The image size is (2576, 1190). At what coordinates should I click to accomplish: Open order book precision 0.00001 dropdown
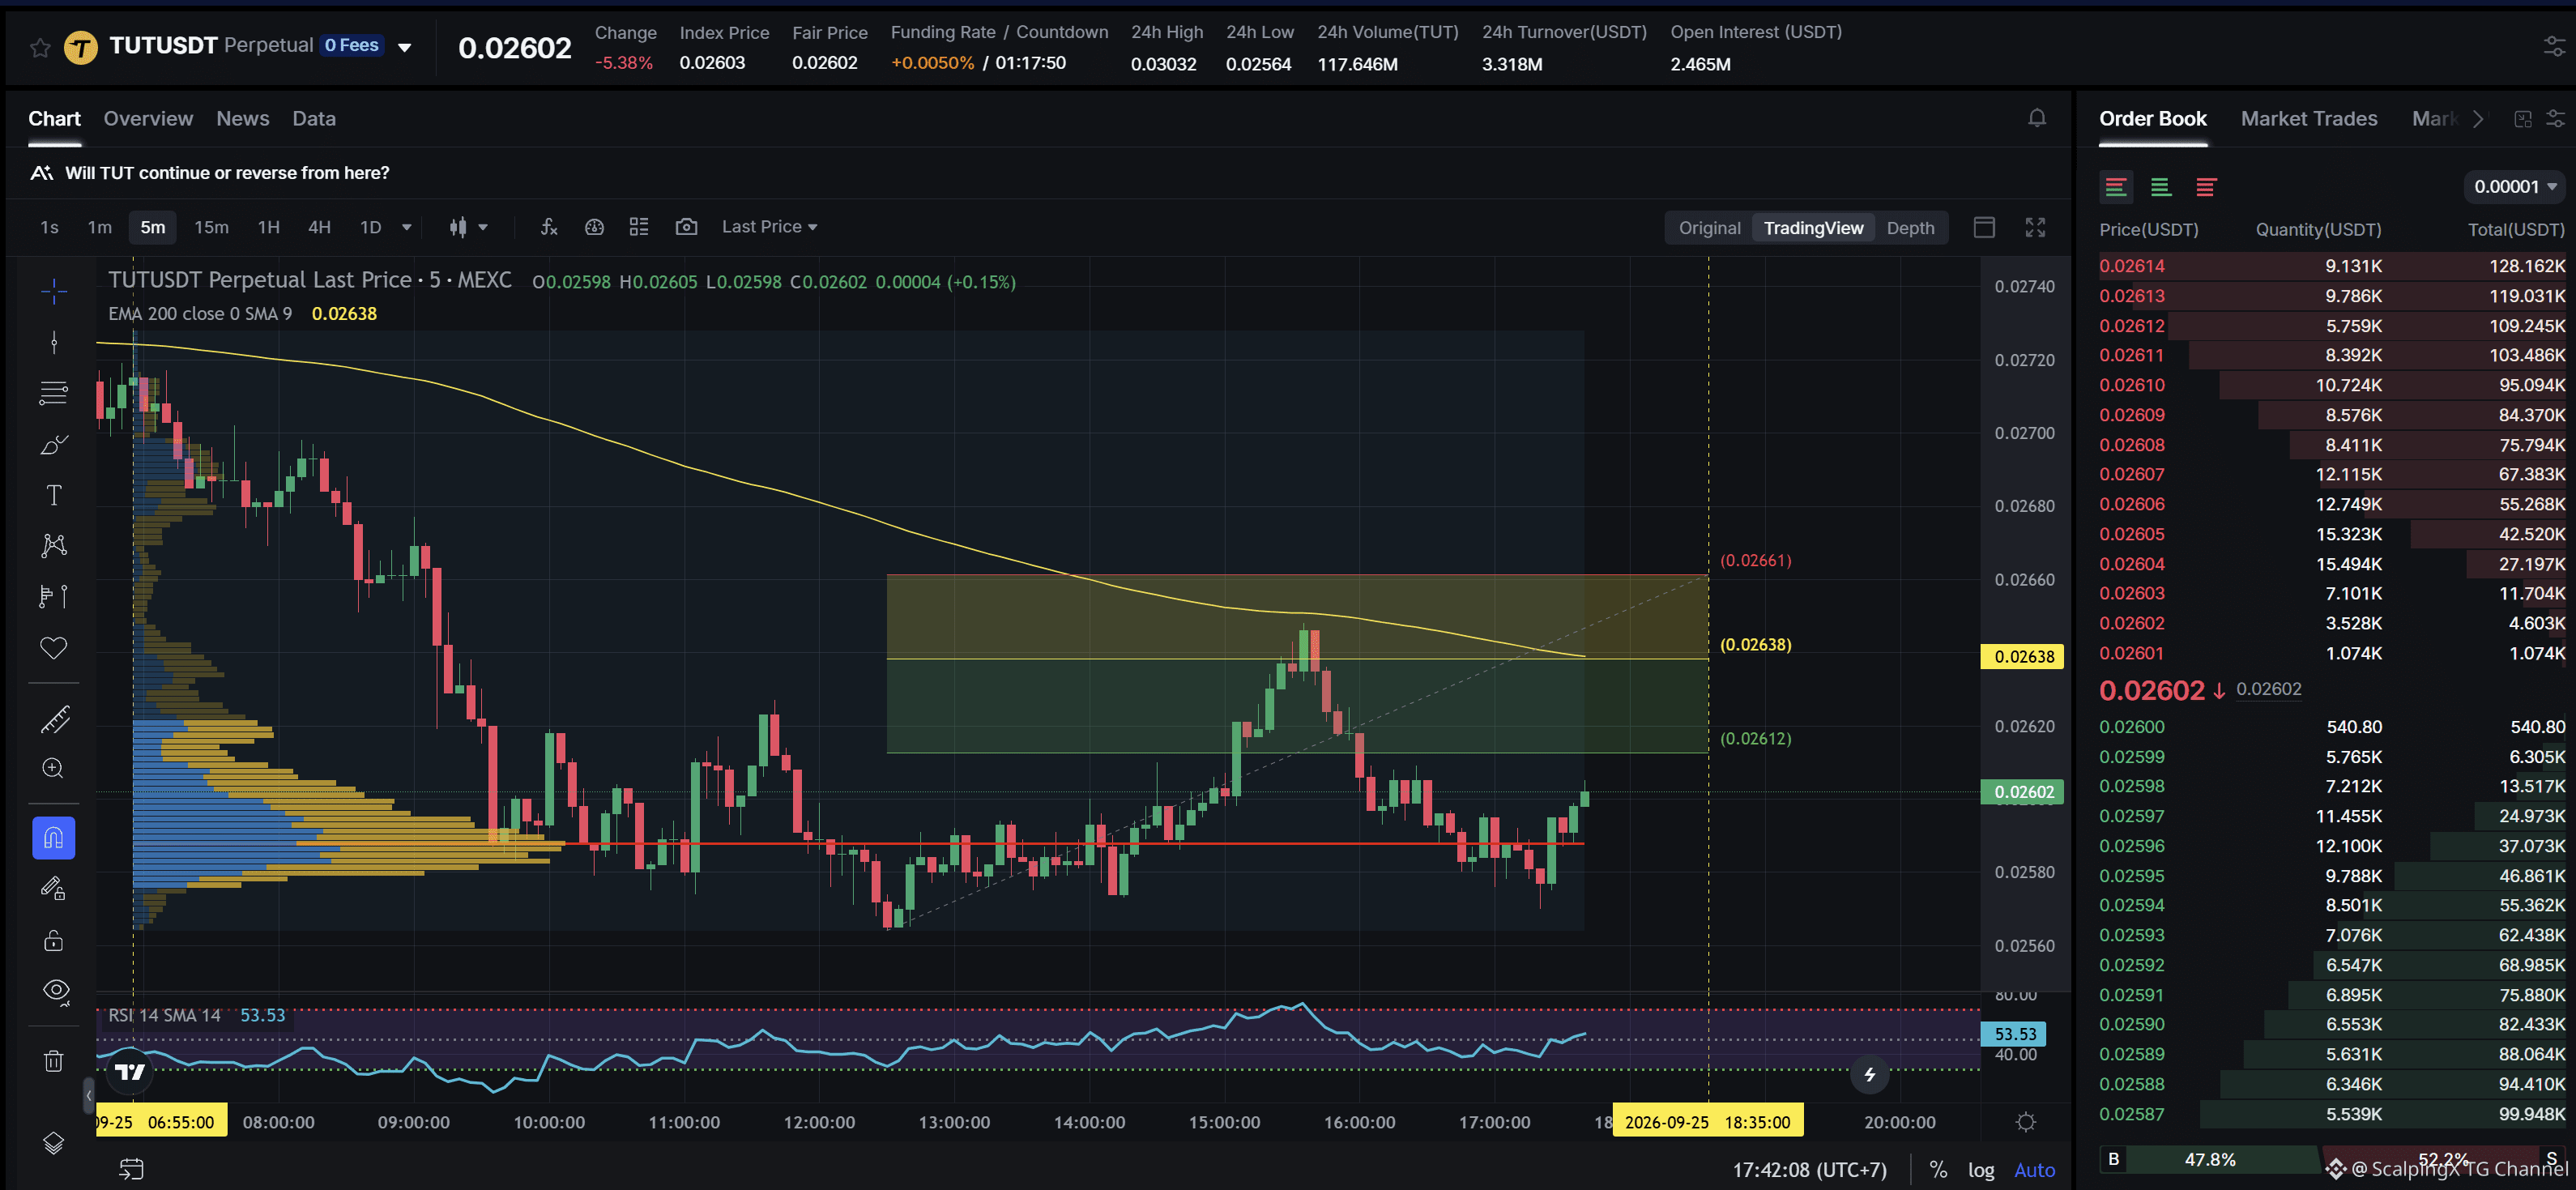coord(2514,186)
